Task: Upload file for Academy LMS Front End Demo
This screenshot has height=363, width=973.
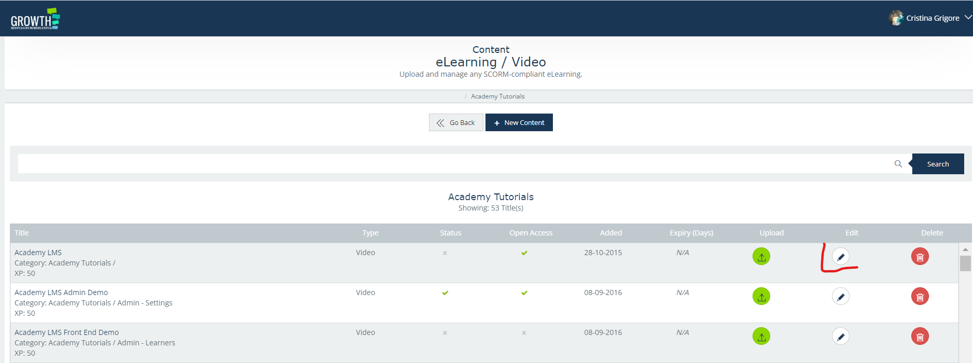Action: (761, 337)
